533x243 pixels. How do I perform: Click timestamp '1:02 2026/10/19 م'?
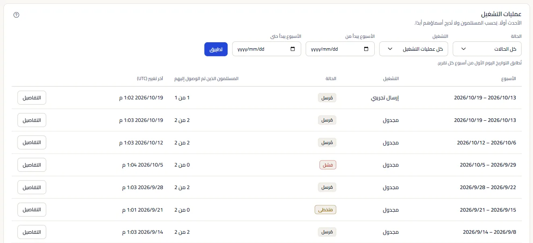(x=141, y=98)
